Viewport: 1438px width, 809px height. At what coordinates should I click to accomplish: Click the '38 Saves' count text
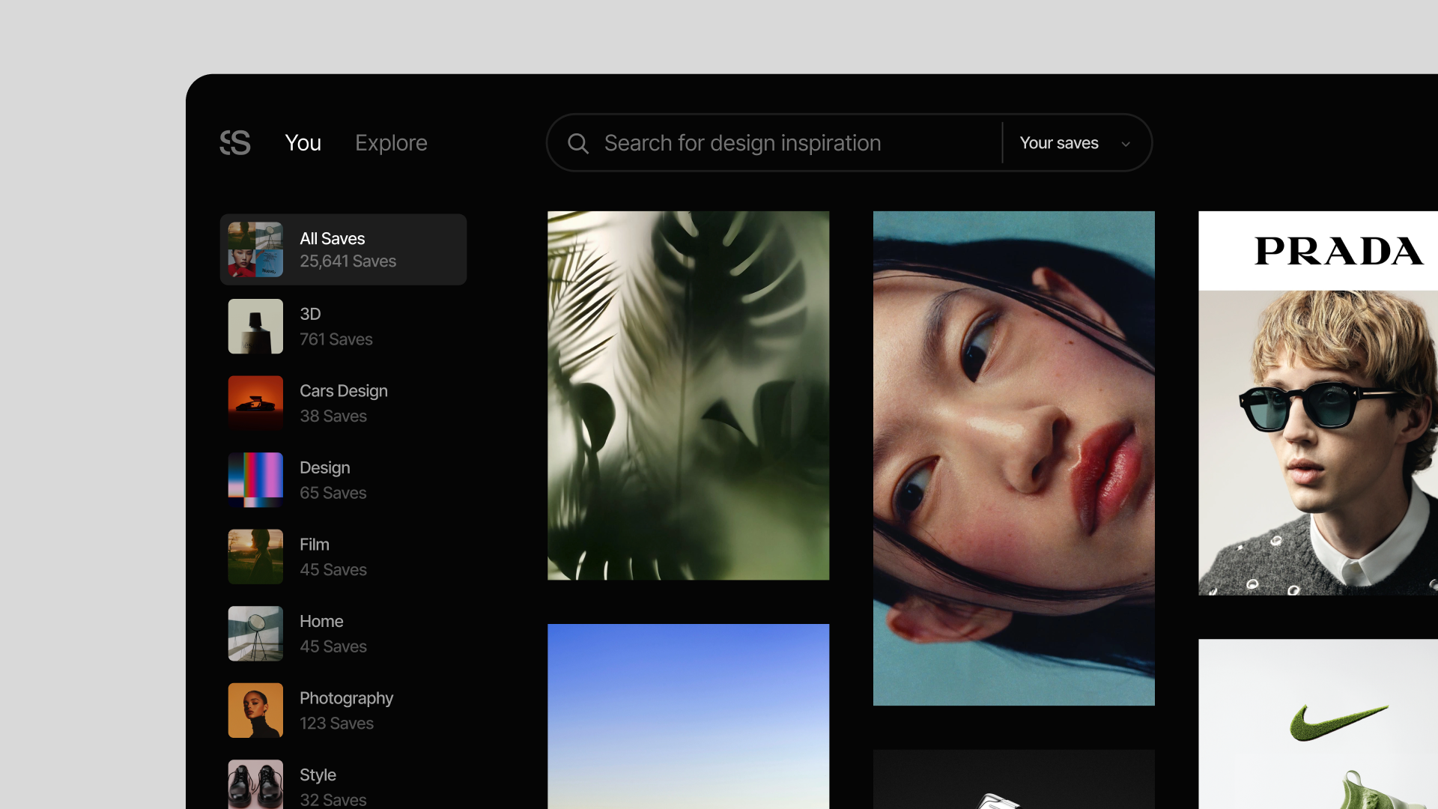point(333,416)
